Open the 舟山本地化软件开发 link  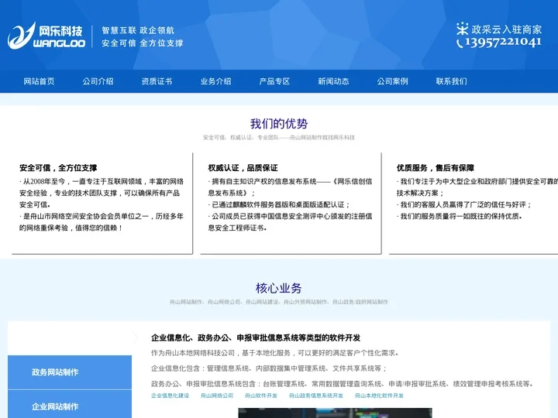pos(379,396)
